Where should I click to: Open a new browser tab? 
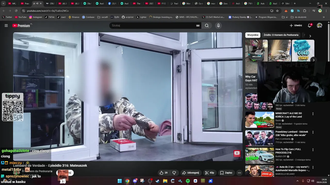click(x=295, y=4)
